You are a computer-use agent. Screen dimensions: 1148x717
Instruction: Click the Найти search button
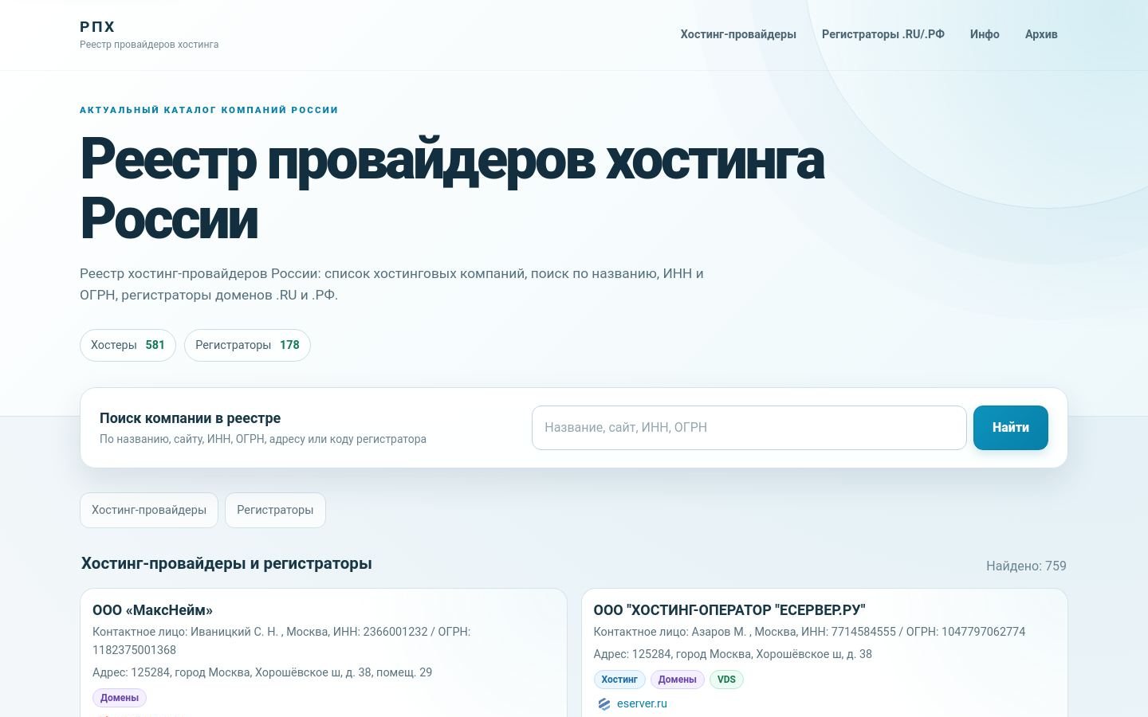click(1011, 428)
